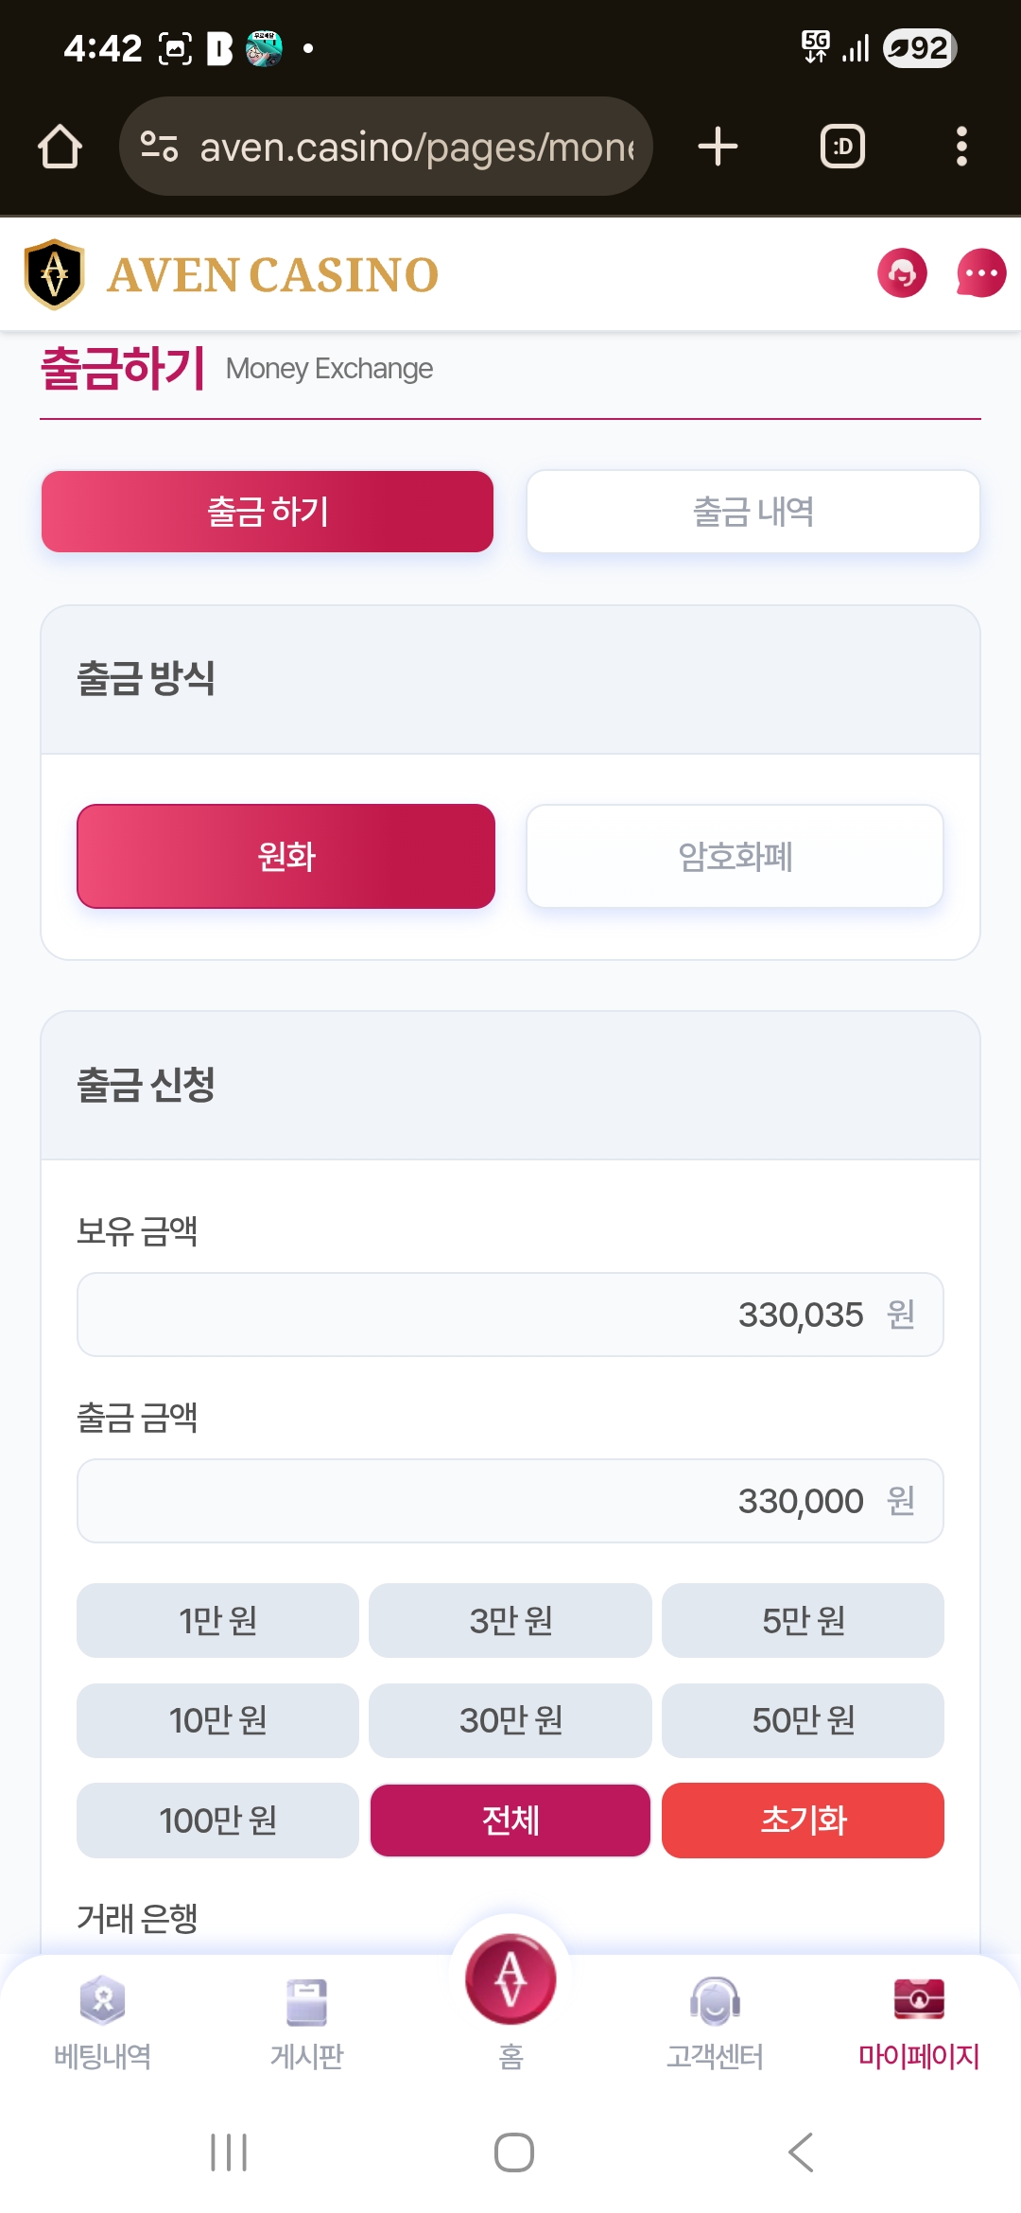Select 암호화폐 withdrawal method
The image size is (1021, 2213).
735,856
